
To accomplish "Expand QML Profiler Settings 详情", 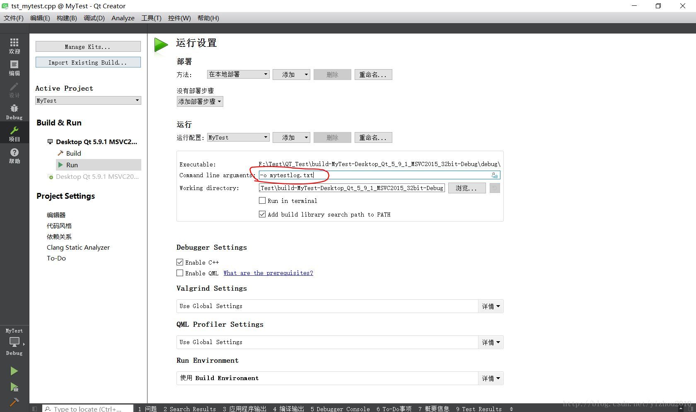I will pos(491,342).
